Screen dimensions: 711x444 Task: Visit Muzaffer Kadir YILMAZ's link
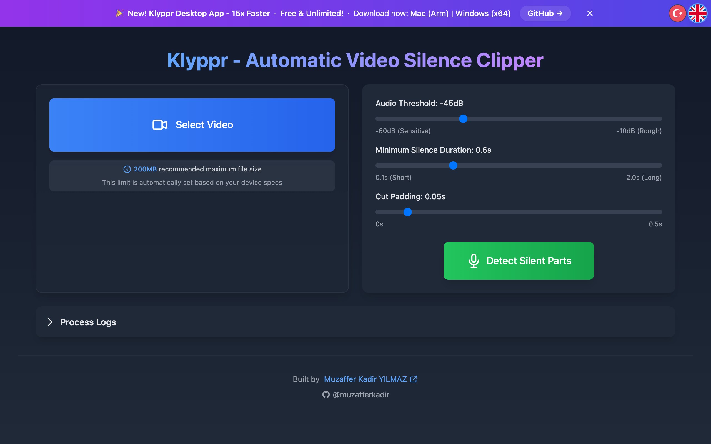pyautogui.click(x=365, y=379)
